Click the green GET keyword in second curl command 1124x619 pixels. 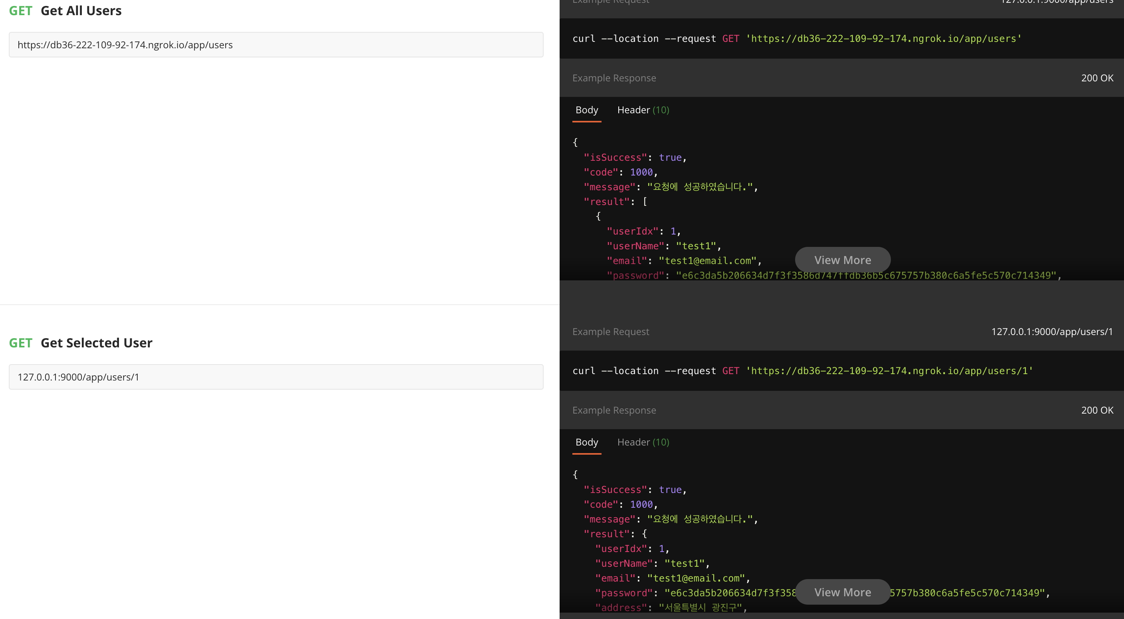click(730, 371)
